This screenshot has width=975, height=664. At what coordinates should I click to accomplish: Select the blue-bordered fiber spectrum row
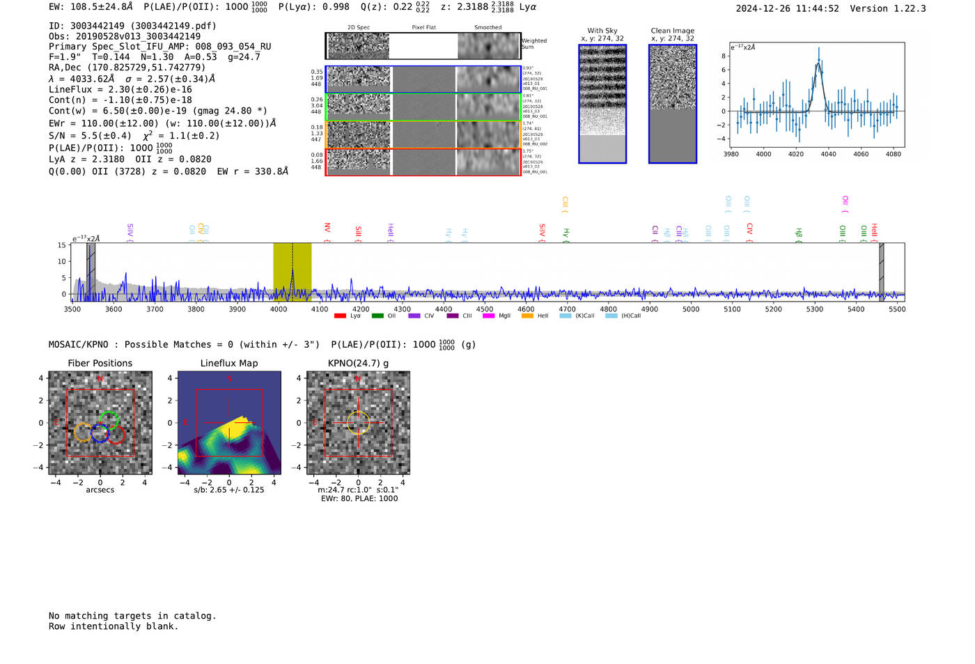click(x=423, y=79)
